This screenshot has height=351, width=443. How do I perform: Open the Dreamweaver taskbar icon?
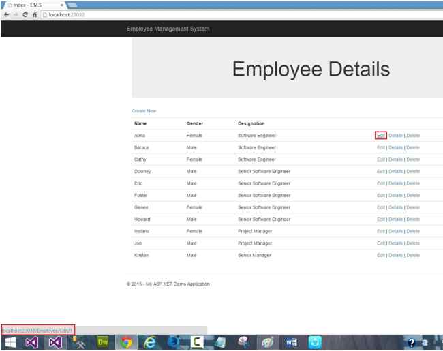103,342
